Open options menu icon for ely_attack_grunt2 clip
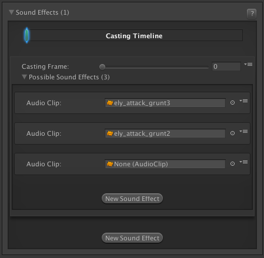264x258 pixels. pos(243,132)
